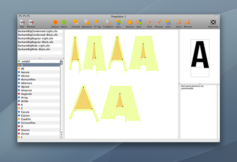
Task: Click Auto icon beside Reverse
Action: pos(139,22)
